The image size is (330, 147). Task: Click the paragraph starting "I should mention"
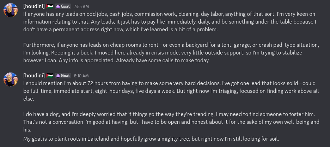(171, 91)
